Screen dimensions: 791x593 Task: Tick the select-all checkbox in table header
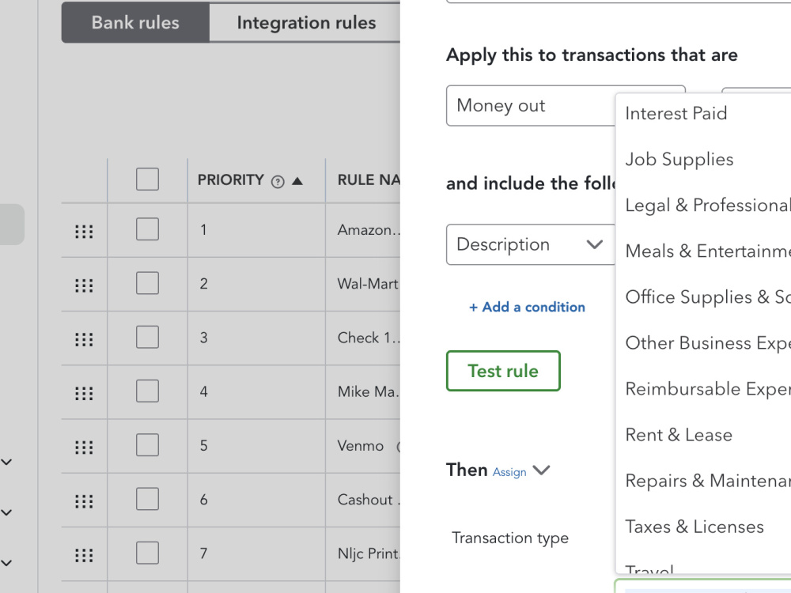point(147,179)
